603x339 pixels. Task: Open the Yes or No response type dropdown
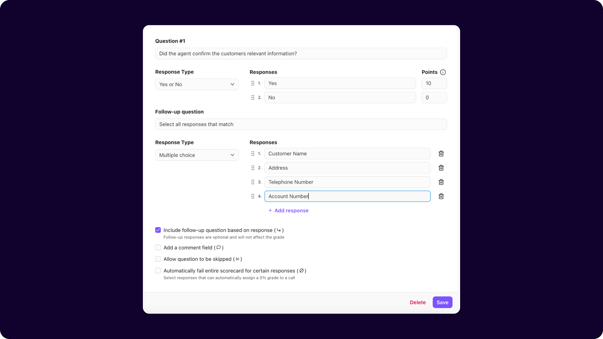tap(197, 84)
